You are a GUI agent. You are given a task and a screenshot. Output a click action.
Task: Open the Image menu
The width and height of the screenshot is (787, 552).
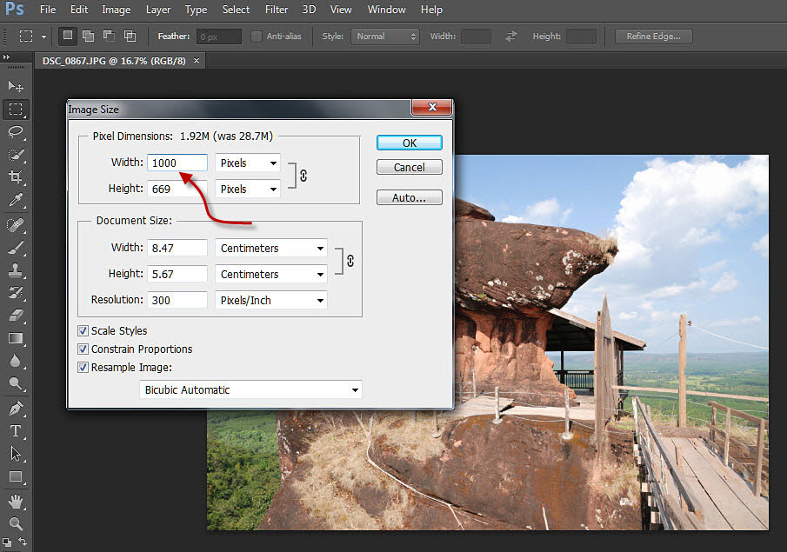pyautogui.click(x=116, y=10)
